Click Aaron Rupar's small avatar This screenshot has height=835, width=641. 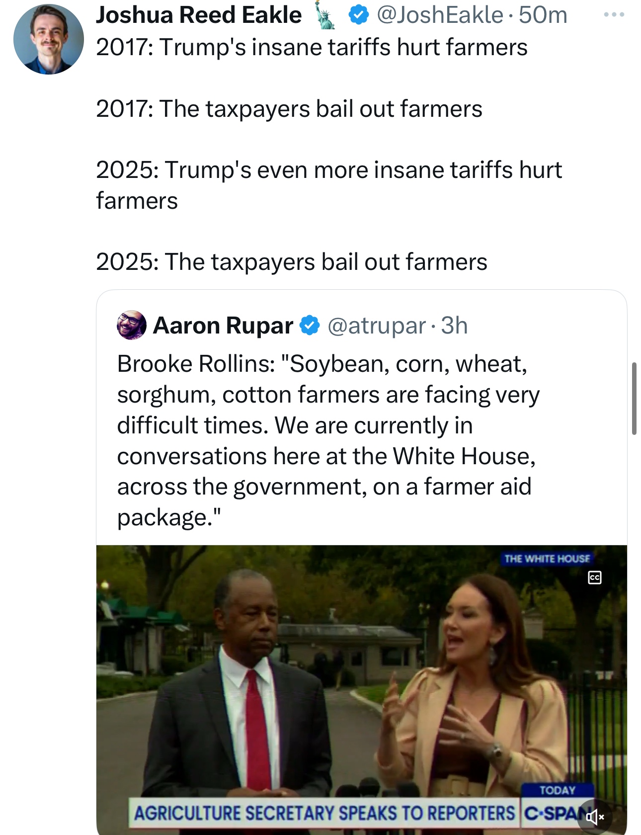click(131, 326)
